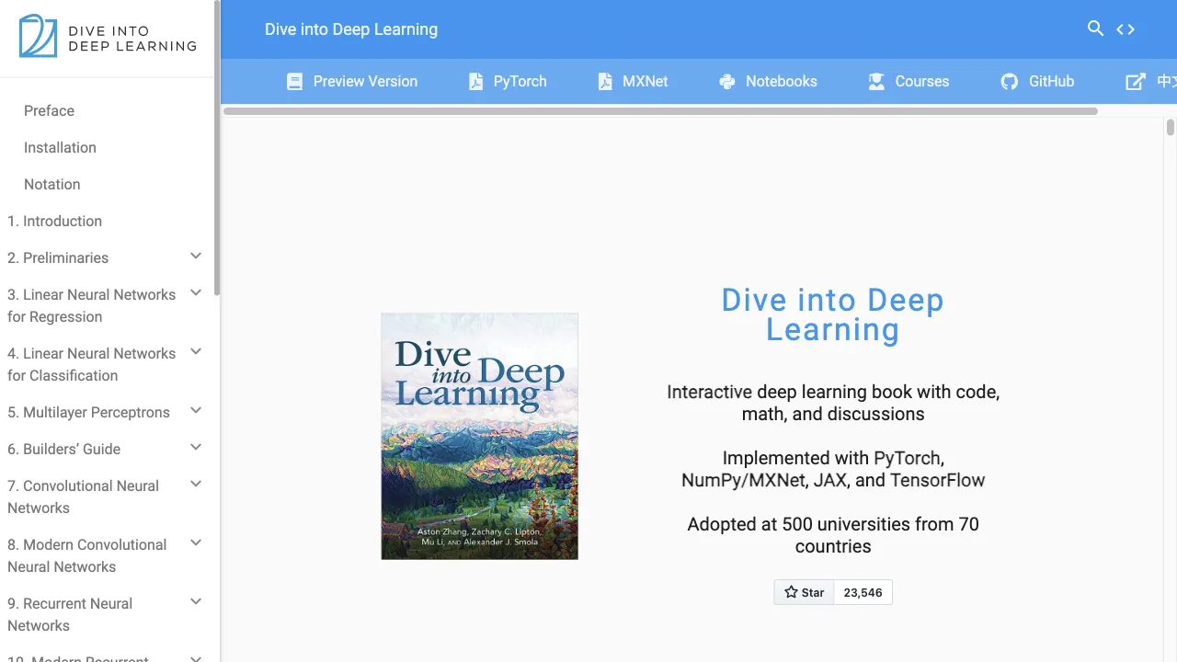Expand Modern Convolutional Neural Networks chevron
Image resolution: width=1177 pixels, height=662 pixels.
(x=196, y=543)
